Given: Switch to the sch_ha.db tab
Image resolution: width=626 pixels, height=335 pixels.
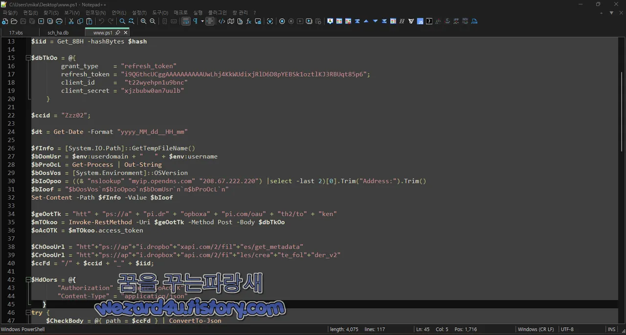Looking at the screenshot, I should coord(58,33).
